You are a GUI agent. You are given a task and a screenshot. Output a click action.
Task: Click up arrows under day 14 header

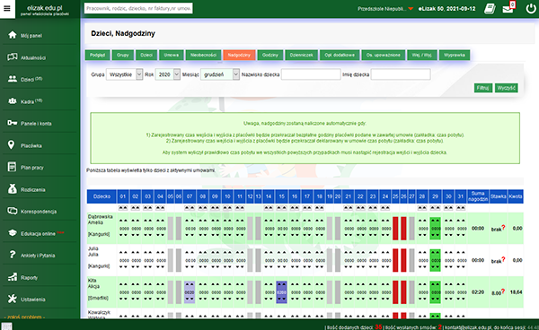pos(269,208)
